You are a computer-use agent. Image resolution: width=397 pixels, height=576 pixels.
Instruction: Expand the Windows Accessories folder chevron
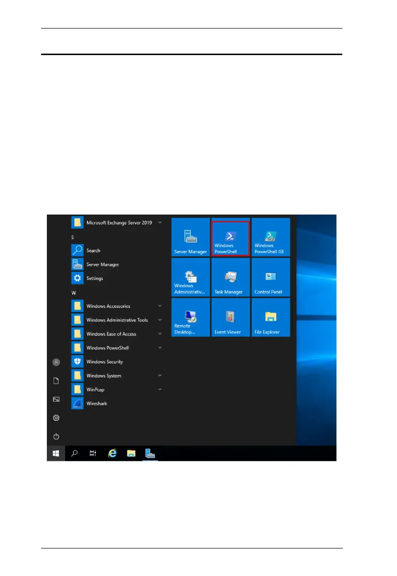160,305
